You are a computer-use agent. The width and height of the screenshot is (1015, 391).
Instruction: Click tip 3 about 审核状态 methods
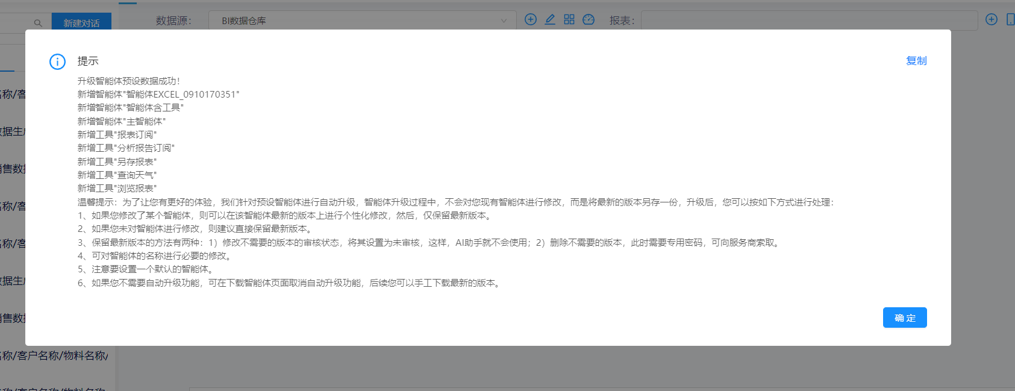[x=430, y=242]
